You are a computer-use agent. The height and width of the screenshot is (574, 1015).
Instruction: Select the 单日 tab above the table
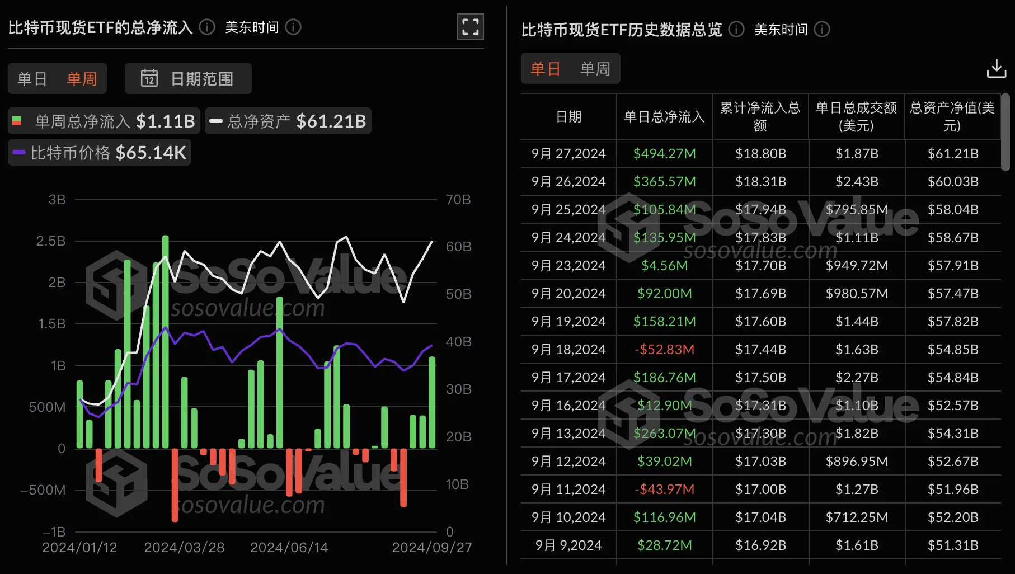pos(544,68)
